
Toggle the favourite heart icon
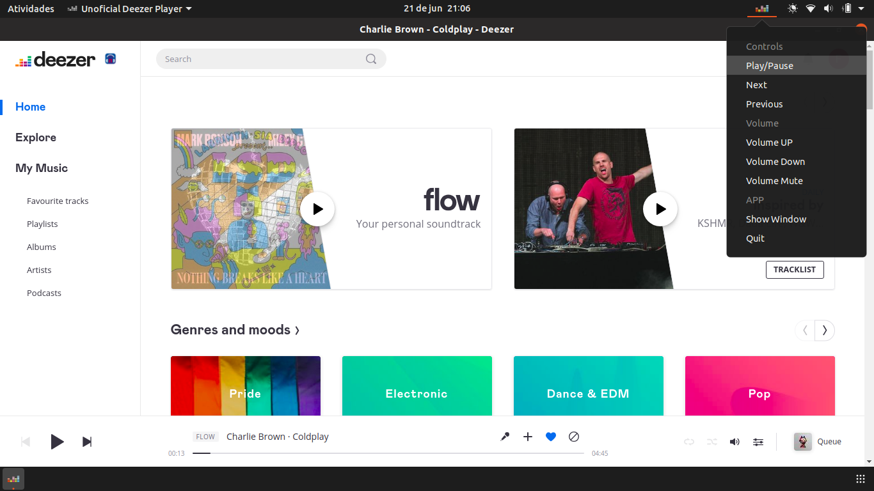pos(551,437)
